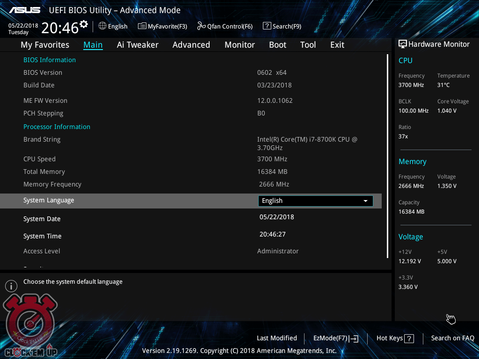Select the Tool tab
The height and width of the screenshot is (359, 479).
coord(308,45)
